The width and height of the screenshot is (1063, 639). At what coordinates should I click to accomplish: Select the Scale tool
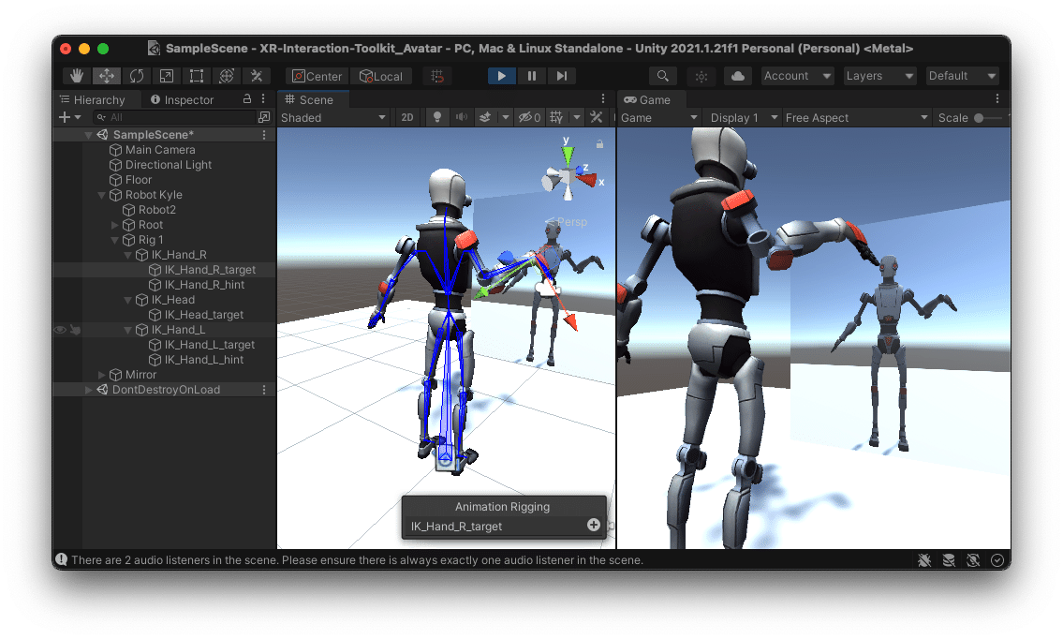pyautogui.click(x=167, y=76)
